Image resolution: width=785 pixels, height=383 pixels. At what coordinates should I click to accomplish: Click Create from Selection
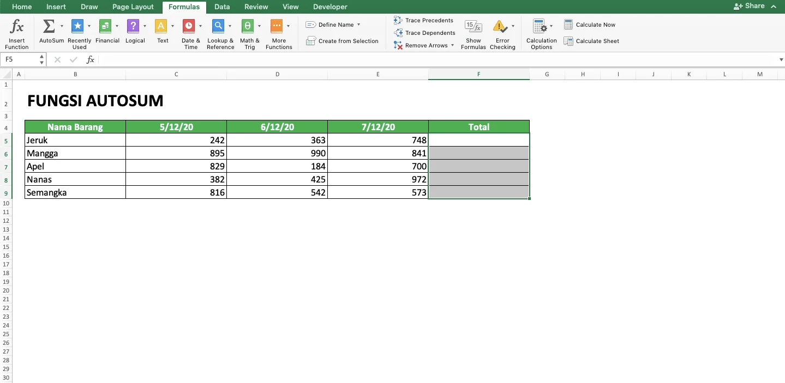[342, 41]
